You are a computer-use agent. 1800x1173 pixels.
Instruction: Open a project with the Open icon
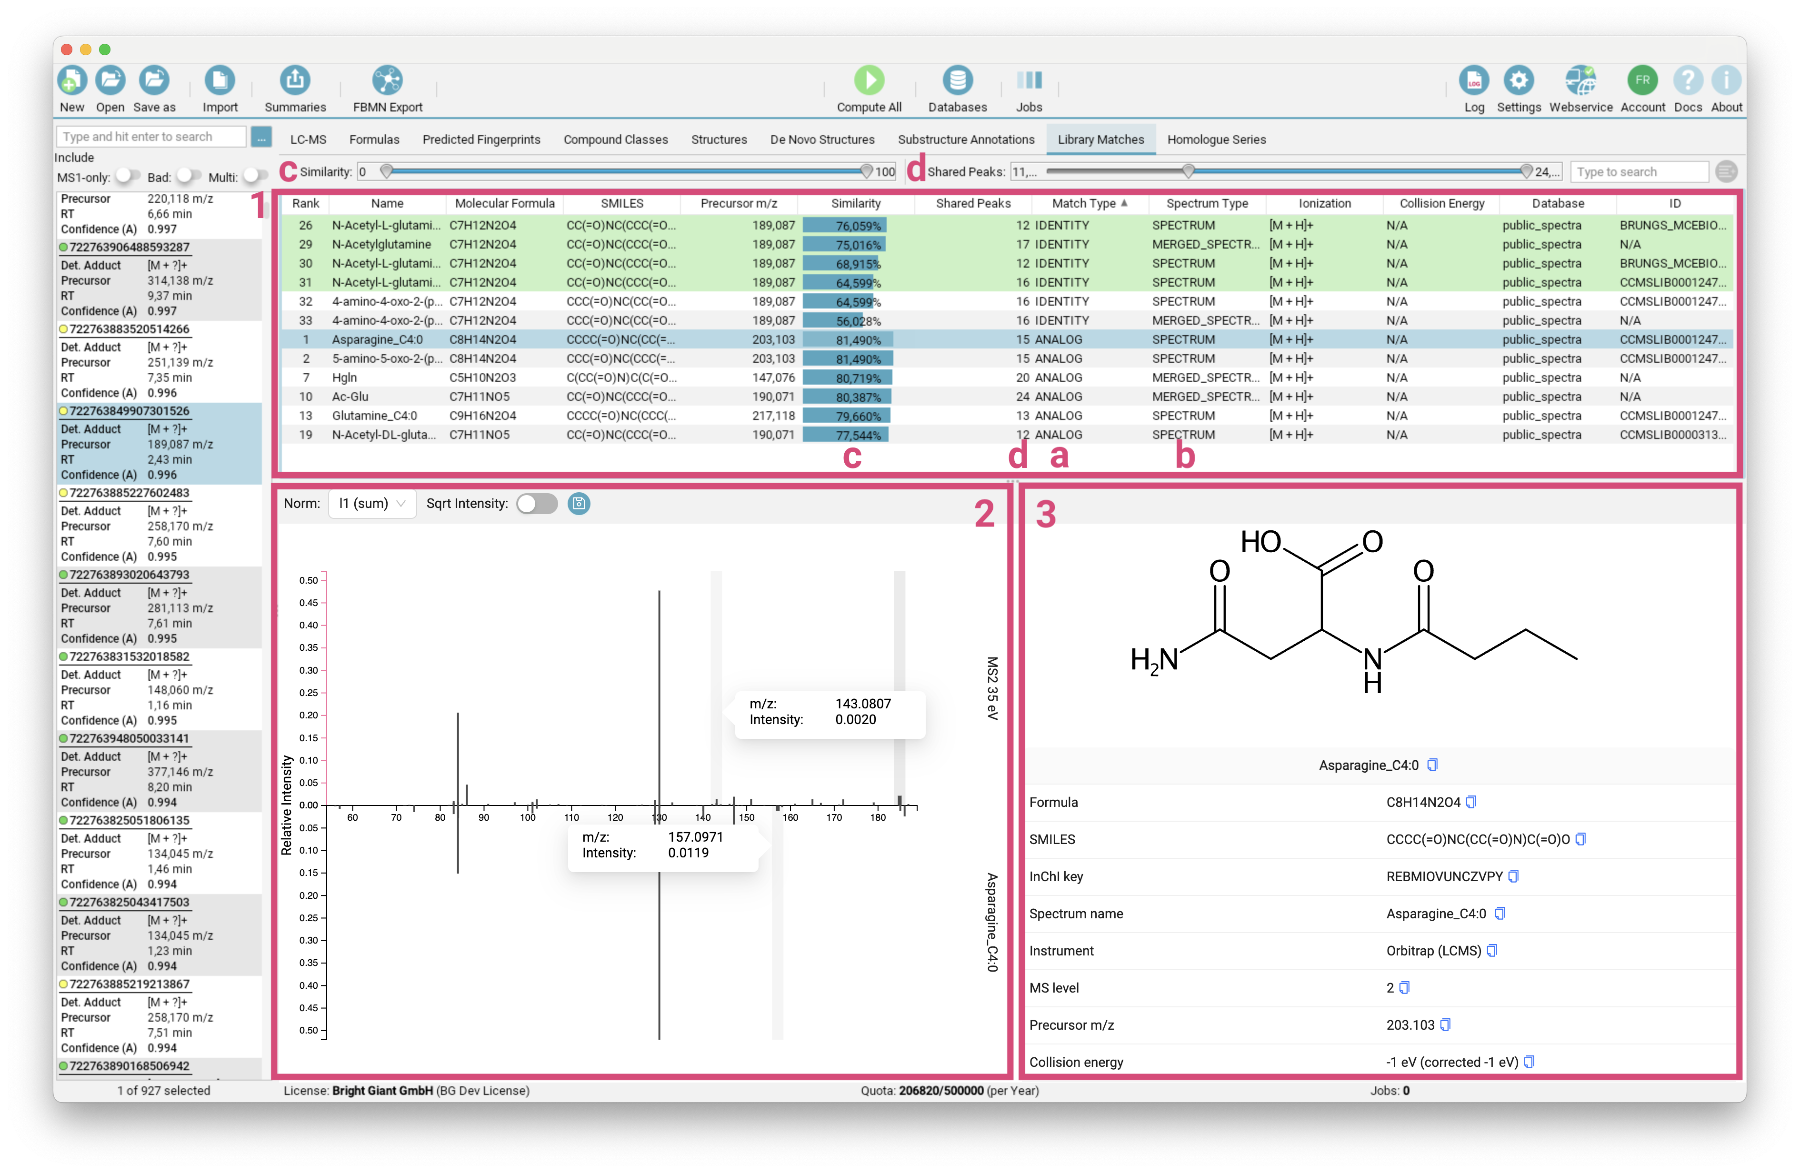tap(110, 80)
